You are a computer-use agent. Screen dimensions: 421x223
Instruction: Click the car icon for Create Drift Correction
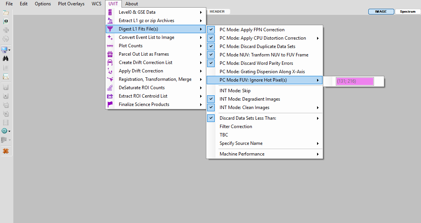[110, 63]
